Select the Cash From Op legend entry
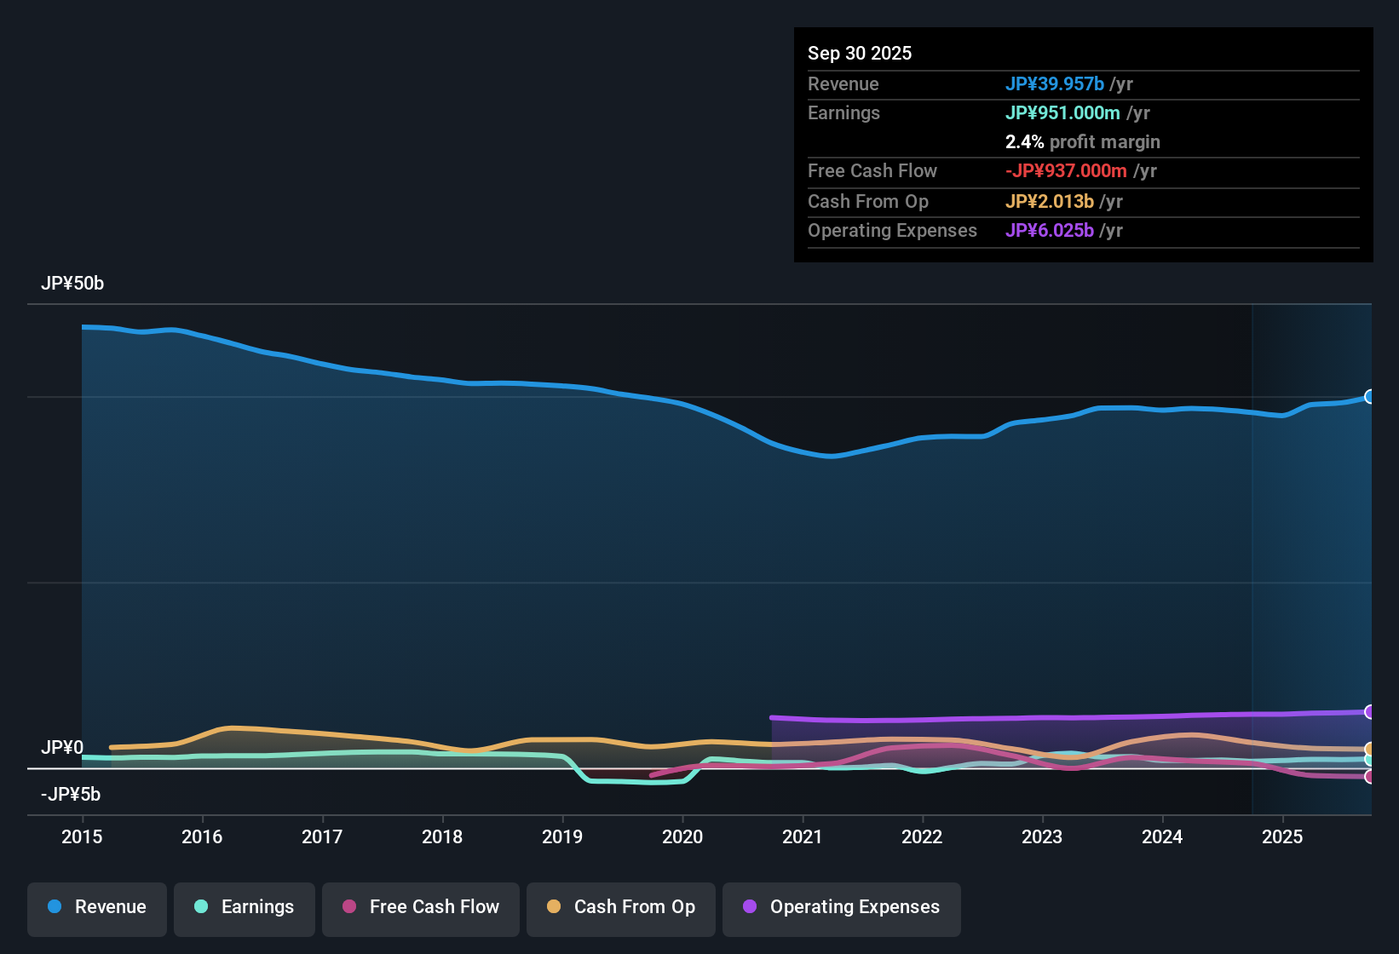1399x954 pixels. coord(620,907)
